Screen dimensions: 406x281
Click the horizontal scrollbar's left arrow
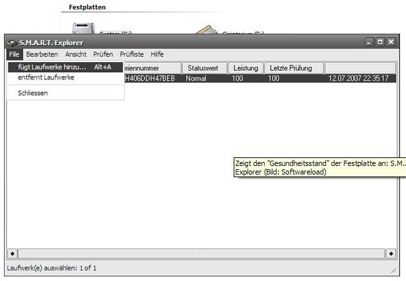(12, 253)
